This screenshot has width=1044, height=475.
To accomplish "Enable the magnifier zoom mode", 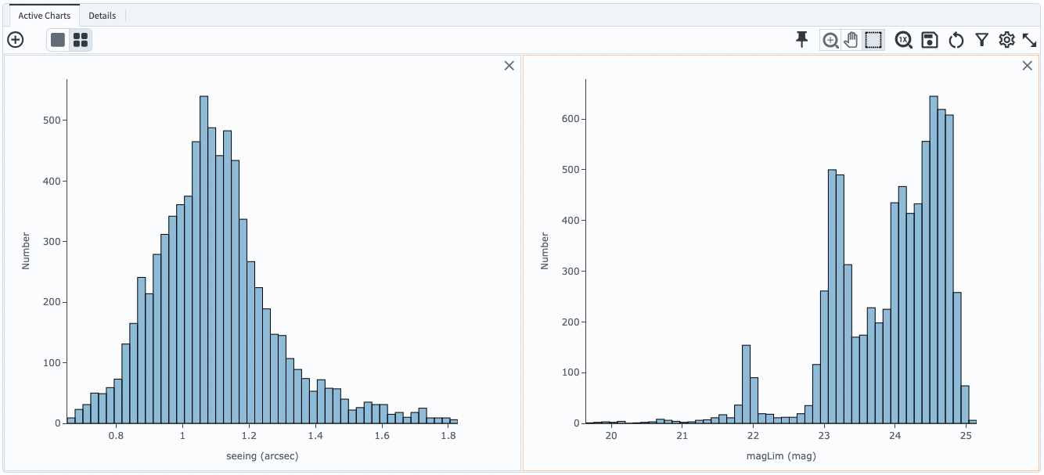I will (831, 39).
